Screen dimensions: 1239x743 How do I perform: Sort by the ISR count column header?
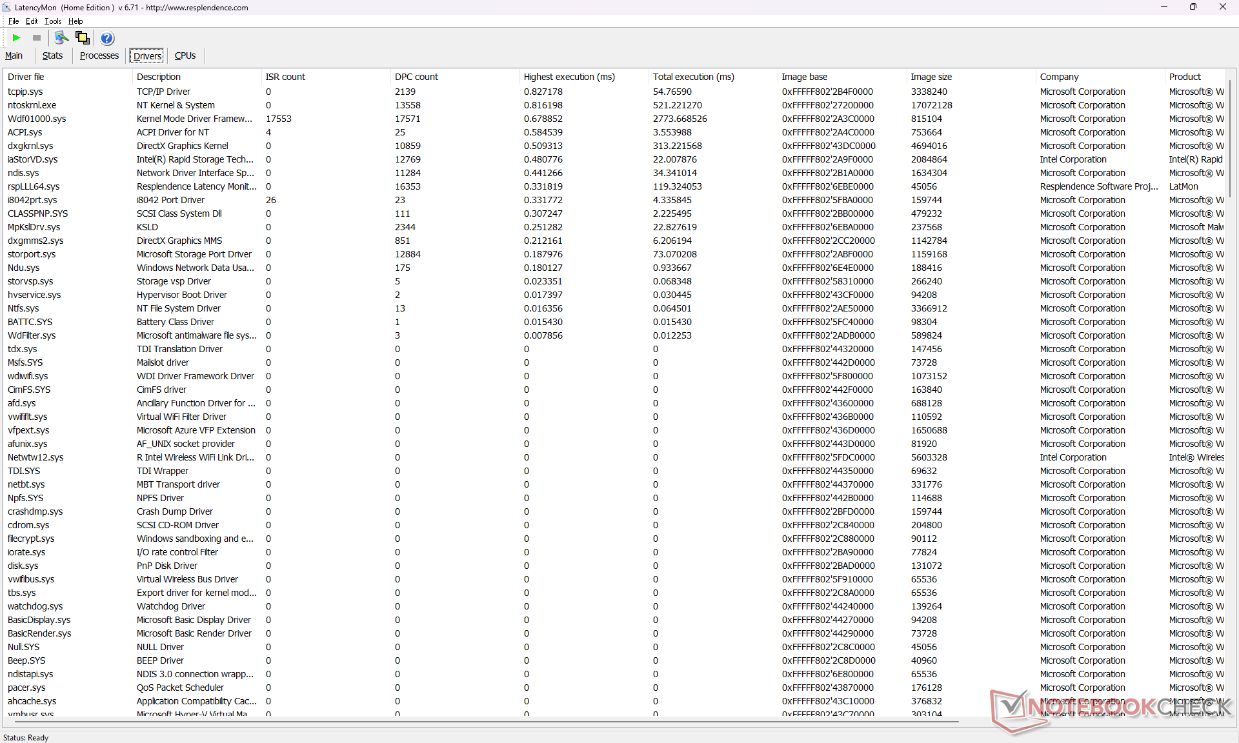click(x=285, y=77)
